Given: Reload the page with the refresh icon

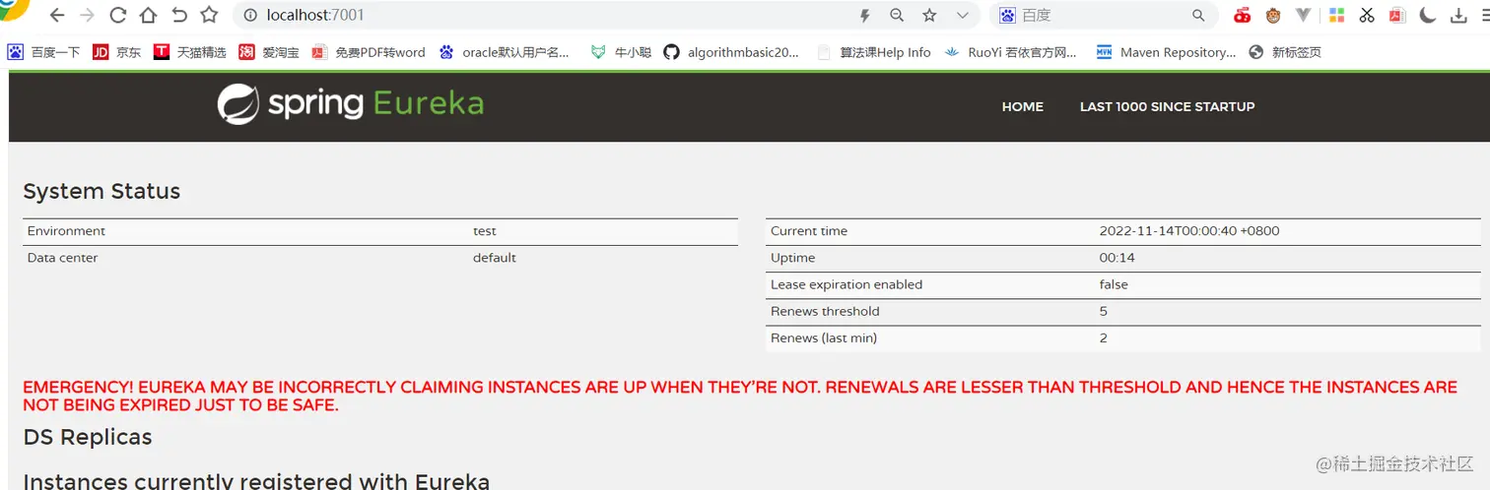Looking at the screenshot, I should click(x=118, y=16).
